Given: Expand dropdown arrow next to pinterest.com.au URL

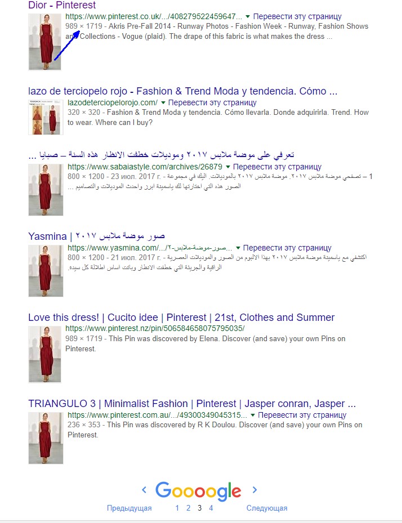Looking at the screenshot, I should (x=253, y=415).
